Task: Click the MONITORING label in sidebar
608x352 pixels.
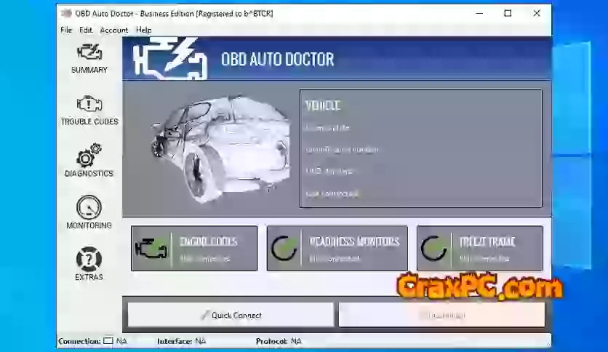Action: pyautogui.click(x=89, y=225)
